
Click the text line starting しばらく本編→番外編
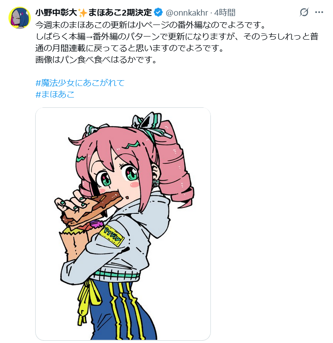(x=176, y=36)
